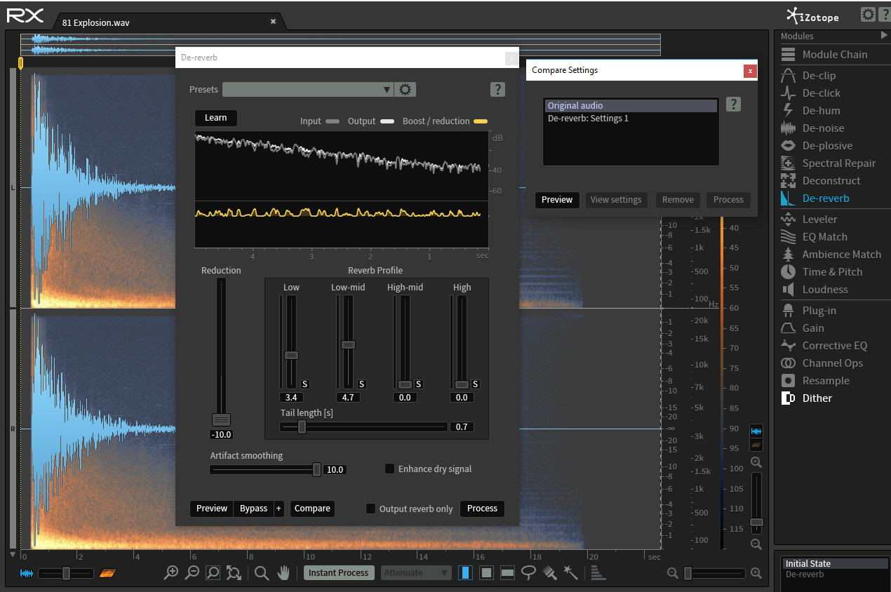The width and height of the screenshot is (891, 592).
Task: Open the De-clip module
Action: click(819, 76)
